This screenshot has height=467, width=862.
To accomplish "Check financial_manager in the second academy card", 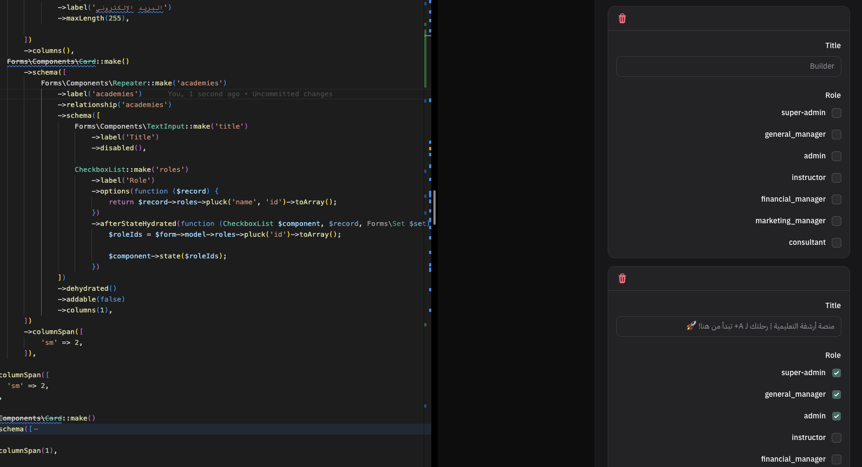I will (x=837, y=459).
